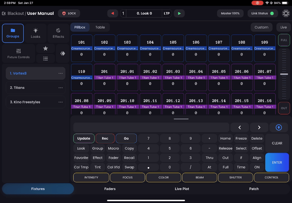Open Fixture Controls sliders panel

18,53
